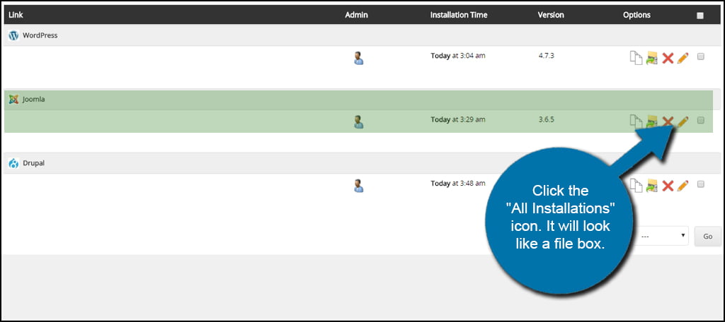Screen dimensions: 725x322
Task: Click version number 4.7.3
Action: pyautogui.click(x=546, y=56)
